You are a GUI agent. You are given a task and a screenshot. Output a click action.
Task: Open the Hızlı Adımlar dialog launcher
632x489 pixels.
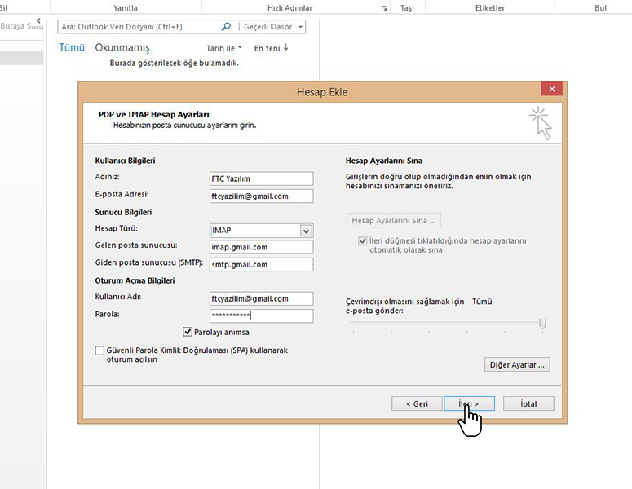click(x=384, y=8)
